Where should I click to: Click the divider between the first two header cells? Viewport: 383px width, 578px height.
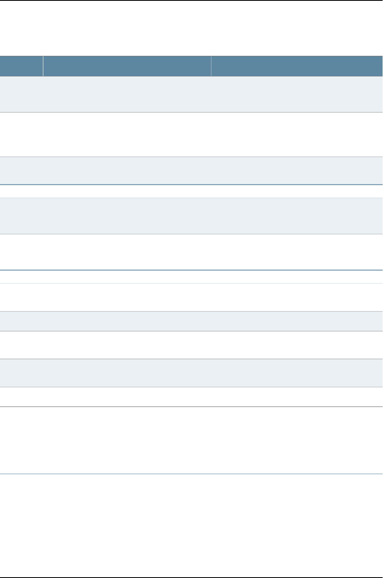click(x=43, y=66)
